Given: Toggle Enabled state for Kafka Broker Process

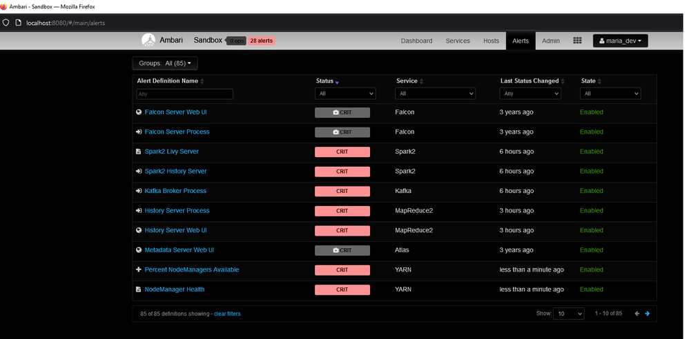Looking at the screenshot, I should tap(592, 191).
